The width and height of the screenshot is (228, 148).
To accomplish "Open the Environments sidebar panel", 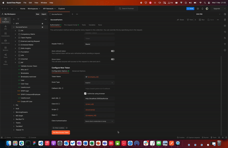I will (5, 34).
